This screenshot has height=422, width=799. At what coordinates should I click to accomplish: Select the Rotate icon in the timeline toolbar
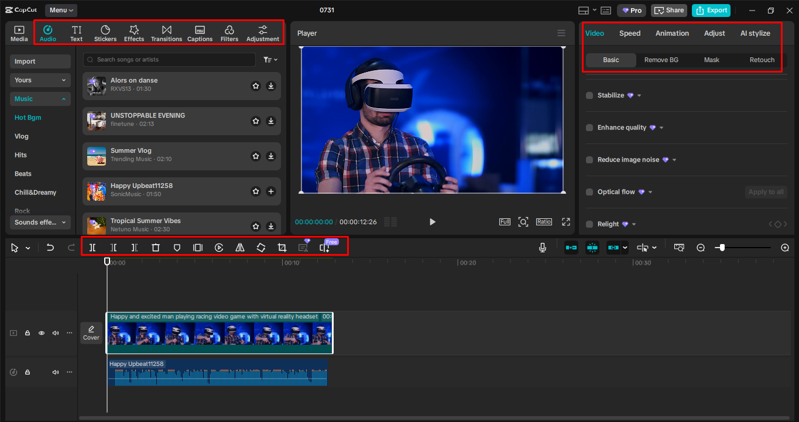tap(260, 247)
